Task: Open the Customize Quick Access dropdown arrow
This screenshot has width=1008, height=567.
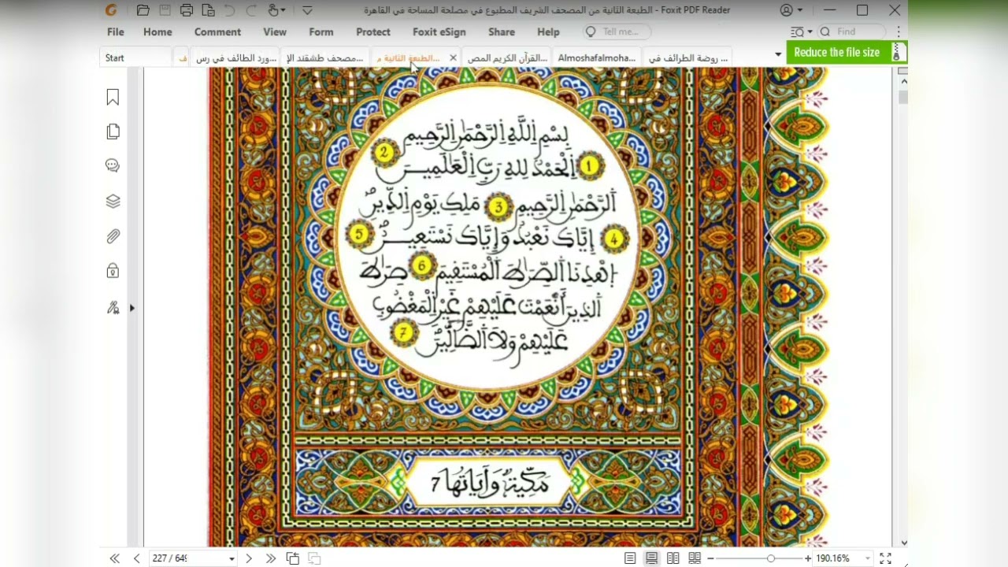Action: pyautogui.click(x=307, y=10)
